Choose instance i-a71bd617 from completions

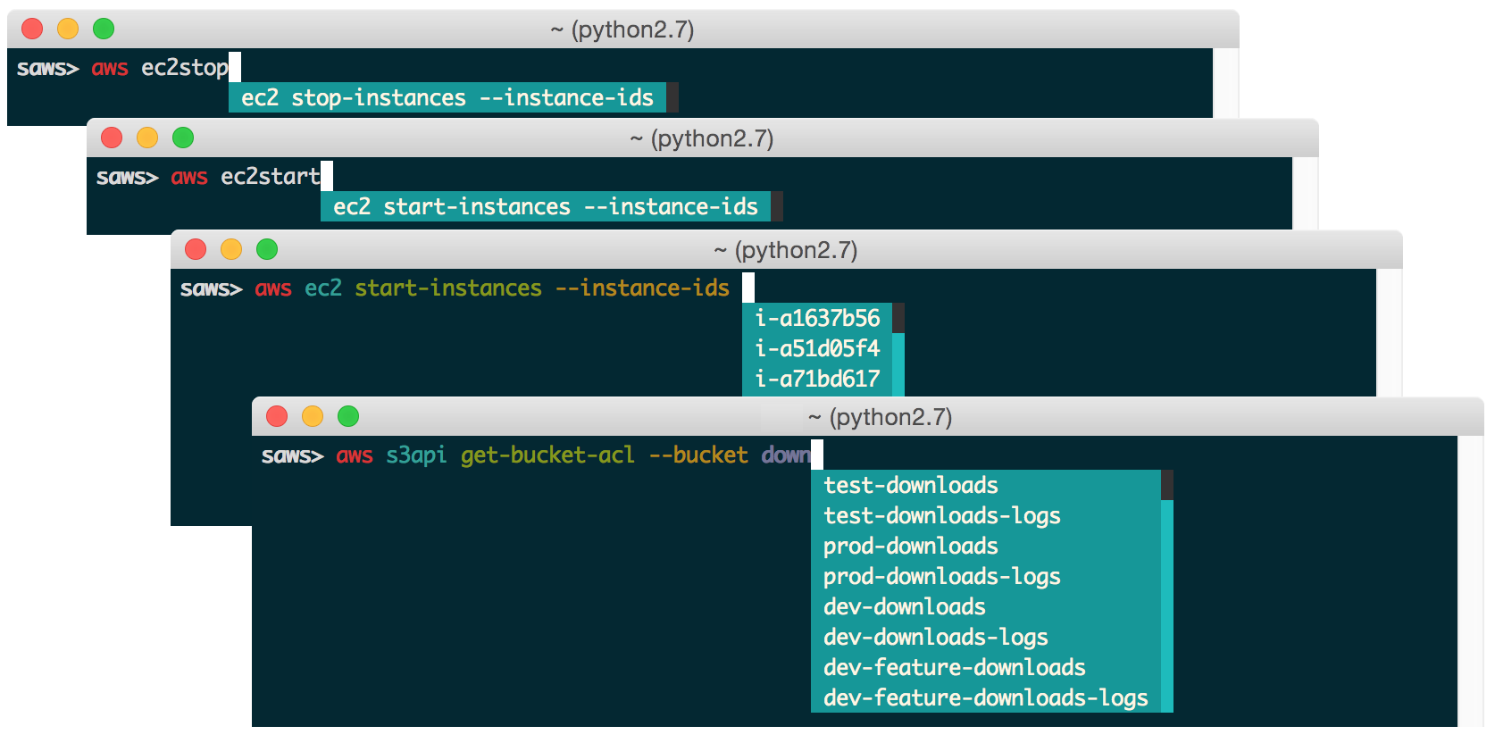point(817,379)
